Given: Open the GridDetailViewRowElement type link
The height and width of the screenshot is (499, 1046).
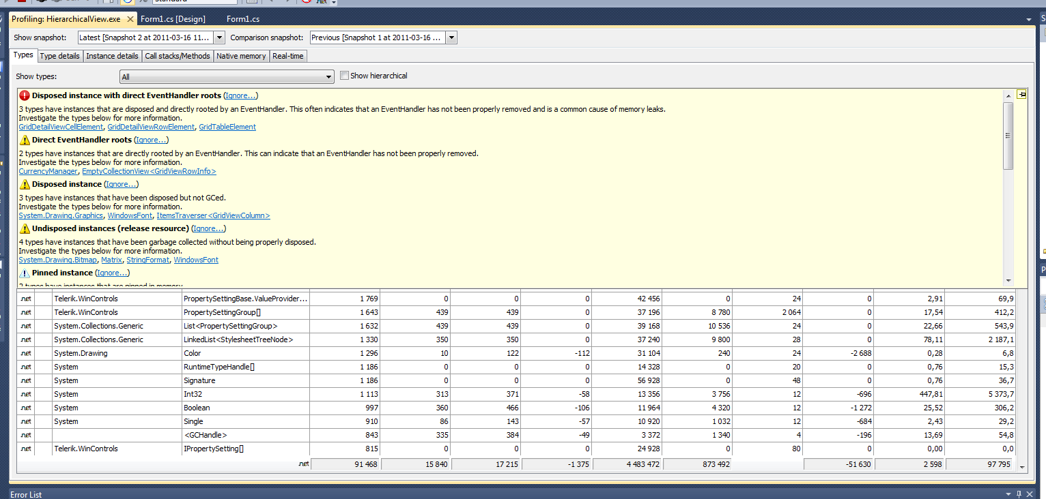Looking at the screenshot, I should click(x=151, y=127).
